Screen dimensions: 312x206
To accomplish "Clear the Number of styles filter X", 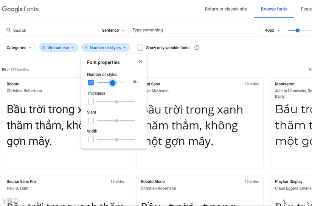I will 86,48.
